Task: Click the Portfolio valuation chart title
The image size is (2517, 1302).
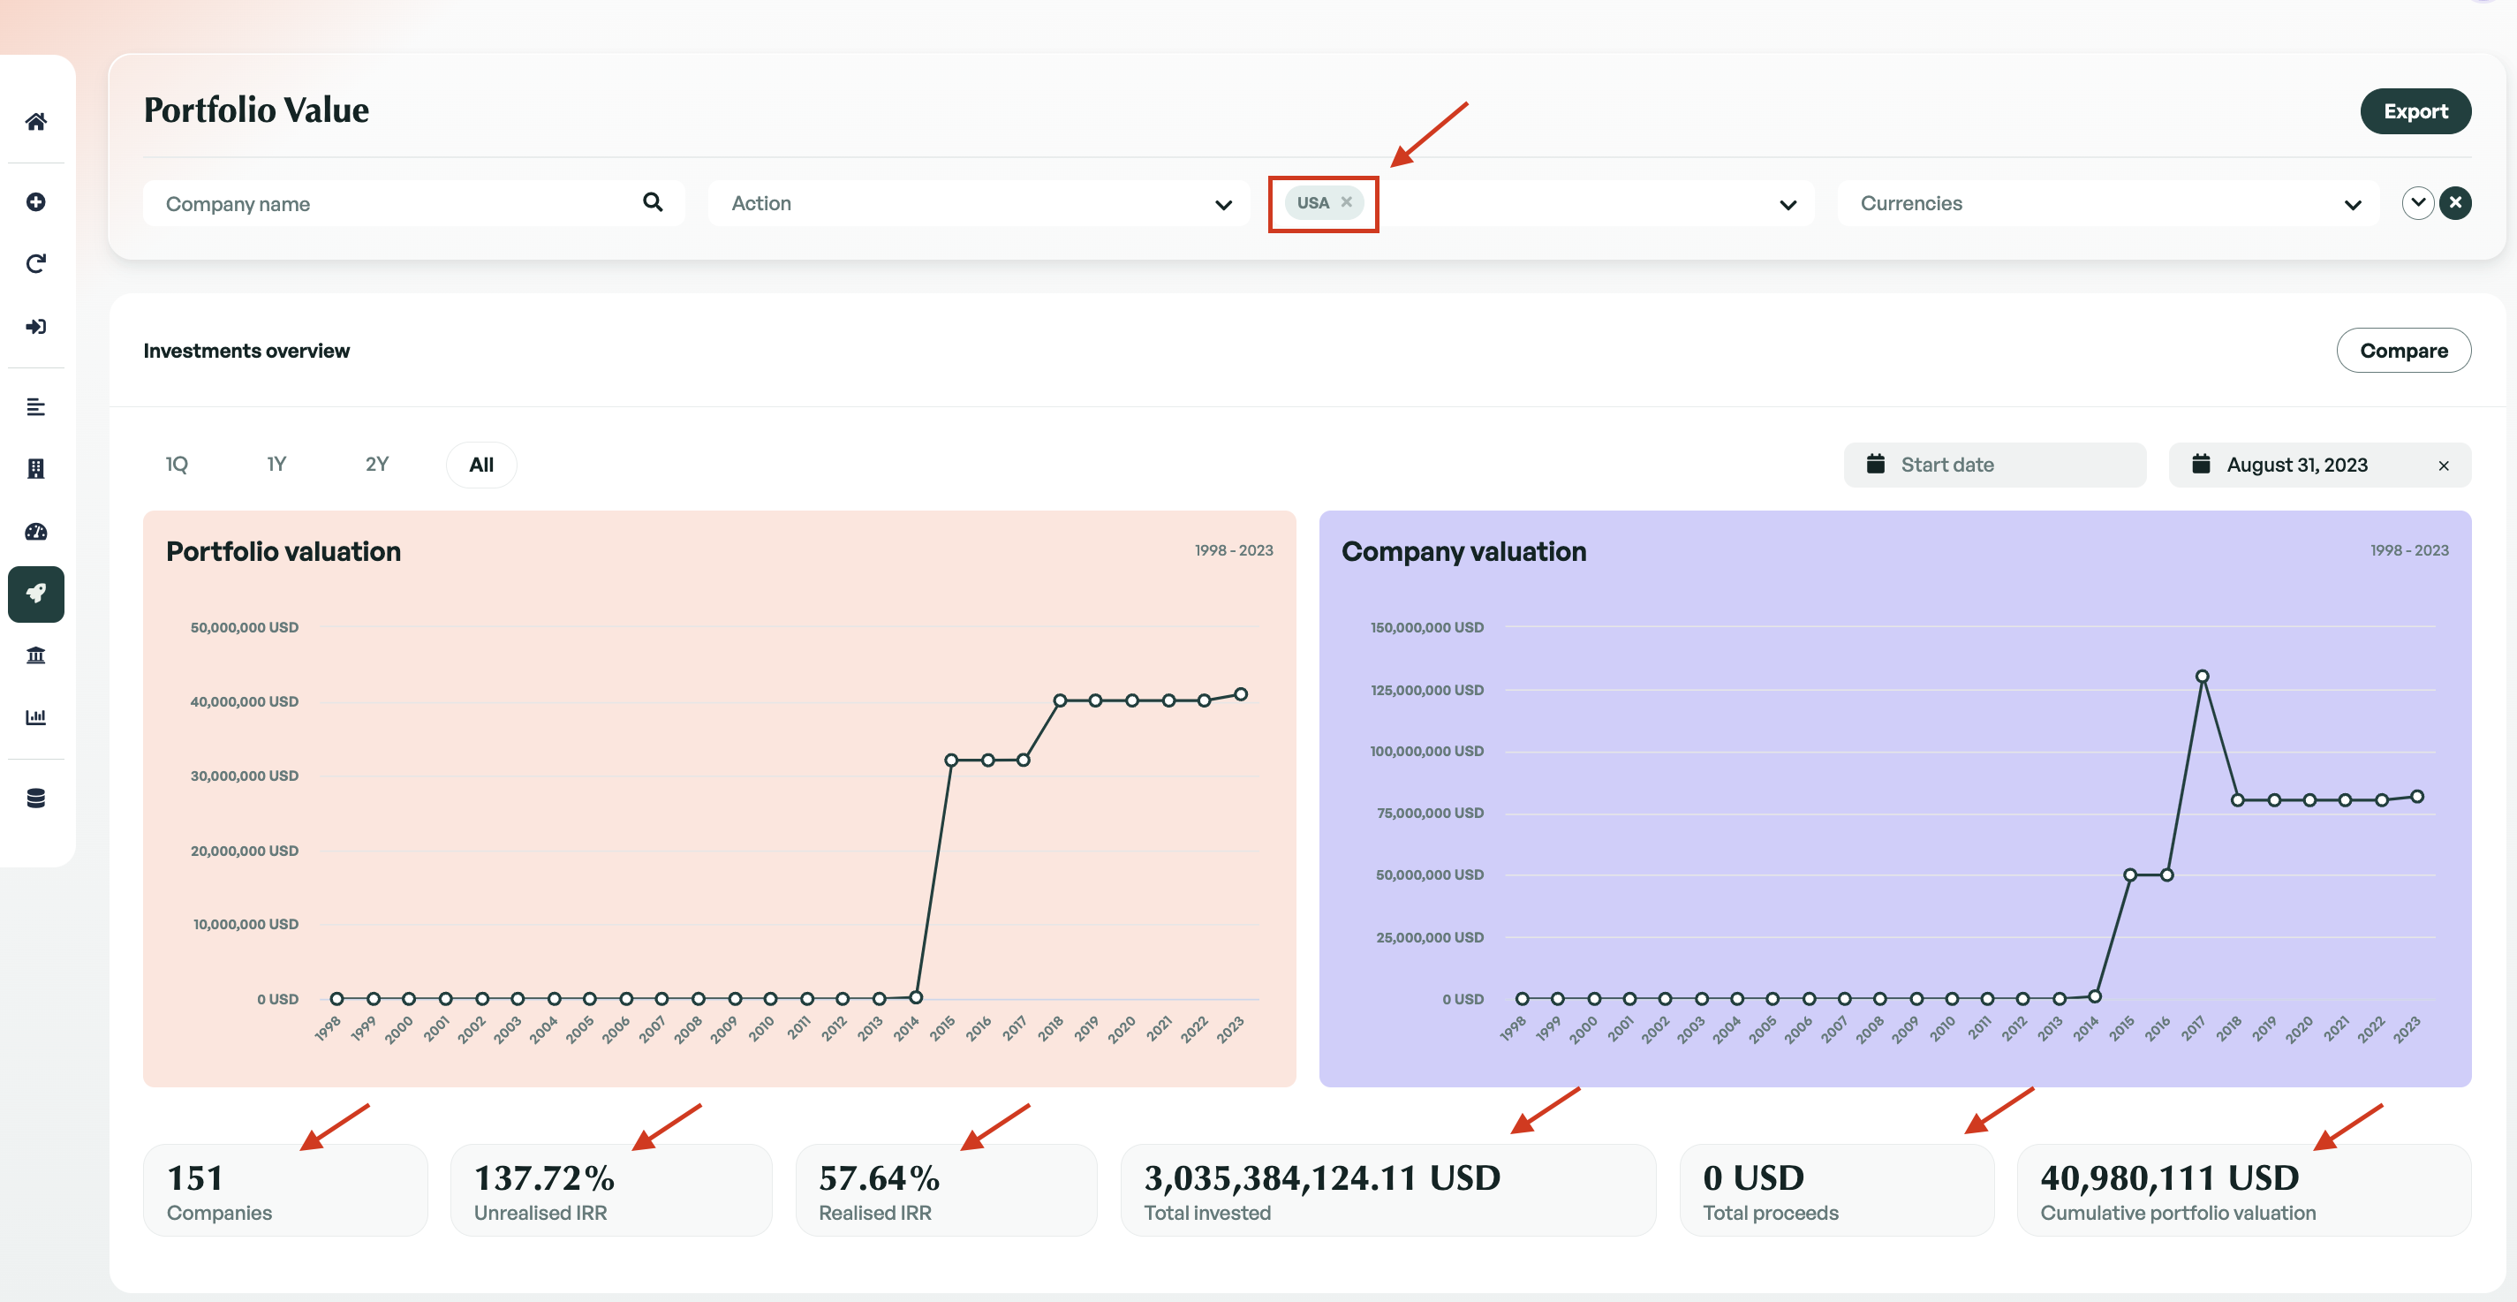Action: (x=283, y=552)
